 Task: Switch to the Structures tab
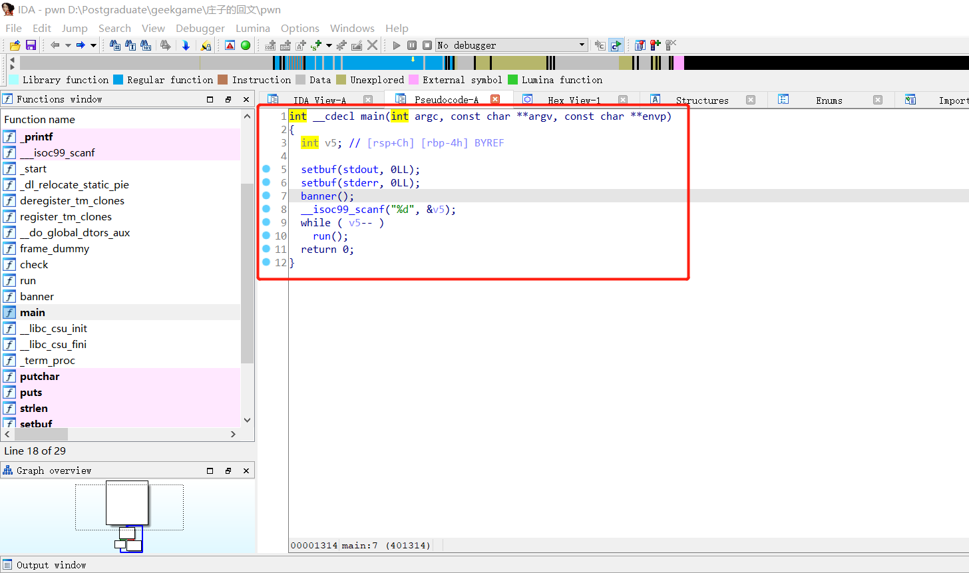[x=702, y=100]
